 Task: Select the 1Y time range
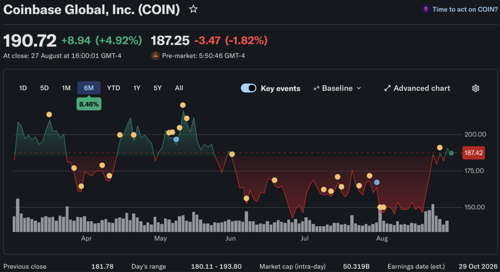137,88
